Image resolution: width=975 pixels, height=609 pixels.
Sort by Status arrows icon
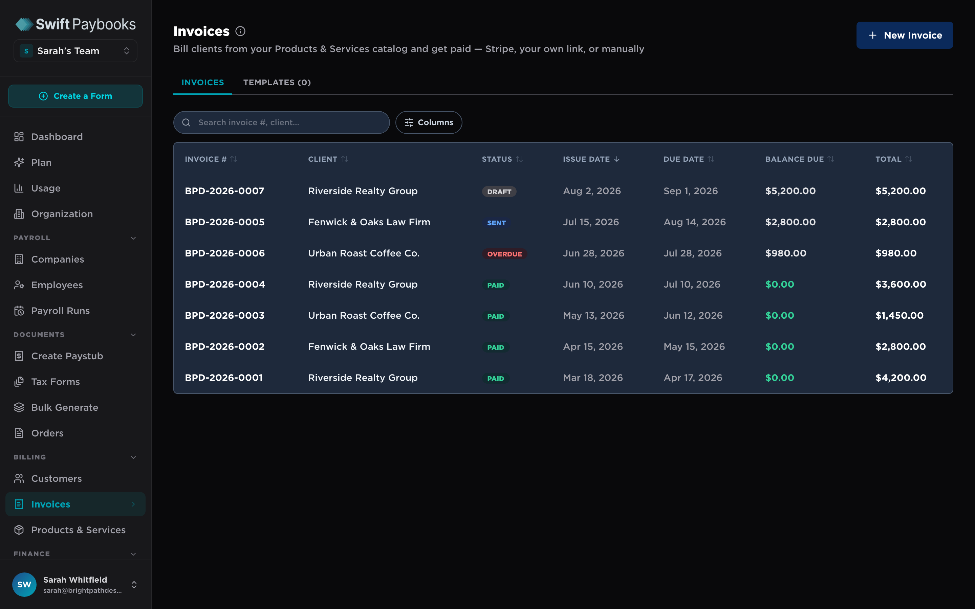coord(519,159)
